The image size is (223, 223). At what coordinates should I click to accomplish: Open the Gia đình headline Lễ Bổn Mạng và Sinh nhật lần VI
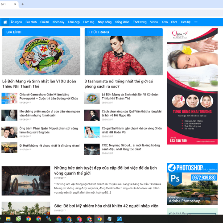(x=39, y=84)
